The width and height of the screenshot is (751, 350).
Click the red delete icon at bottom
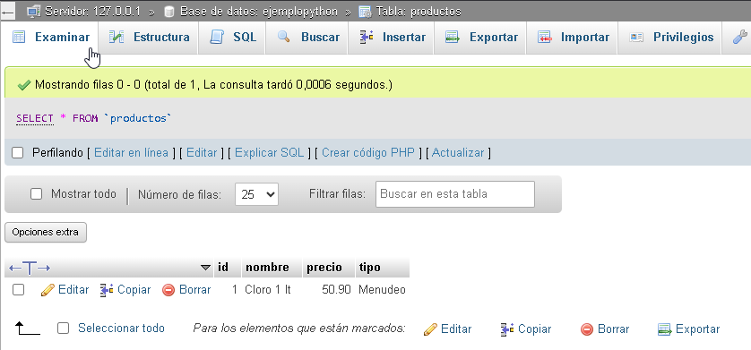(x=587, y=329)
